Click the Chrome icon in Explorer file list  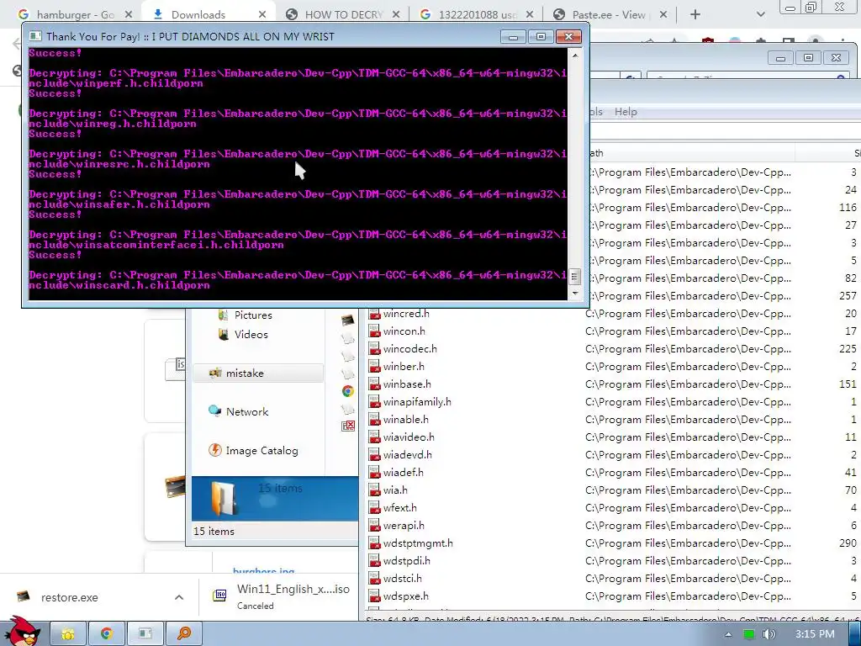pos(347,390)
